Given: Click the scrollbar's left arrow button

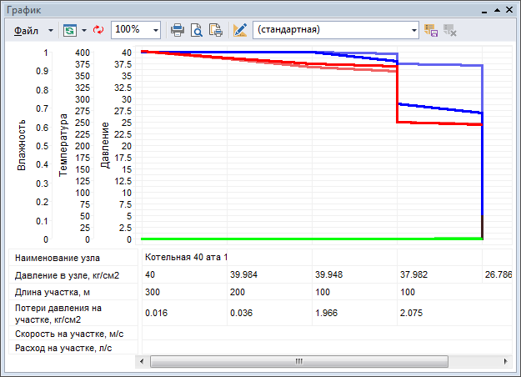Looking at the screenshot, I should coord(143,362).
